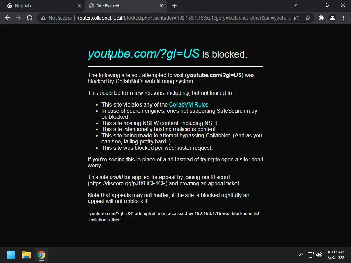This screenshot has width=351, height=263.
Task: Click the NSFW content bullet line
Action: coord(160,123)
